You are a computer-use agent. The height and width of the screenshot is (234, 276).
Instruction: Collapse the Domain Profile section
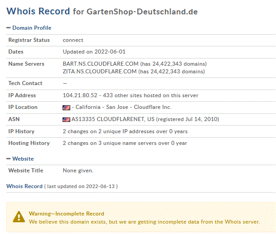coord(9,28)
